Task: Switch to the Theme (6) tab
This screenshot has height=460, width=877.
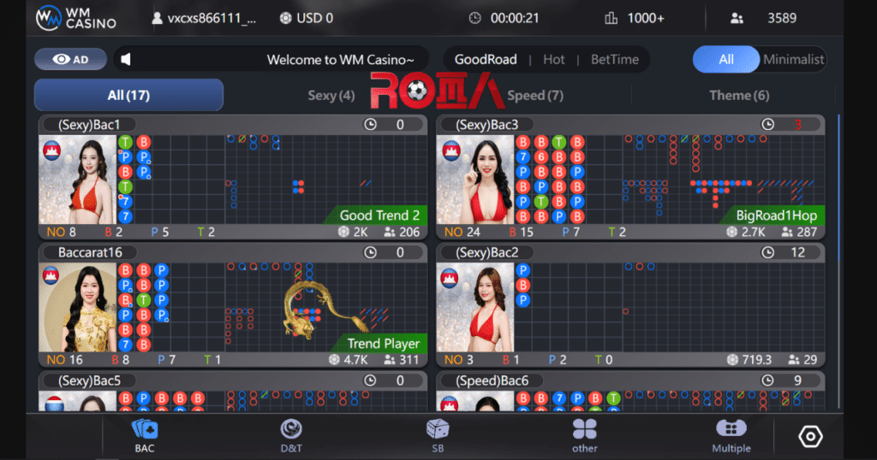Action: coord(738,95)
